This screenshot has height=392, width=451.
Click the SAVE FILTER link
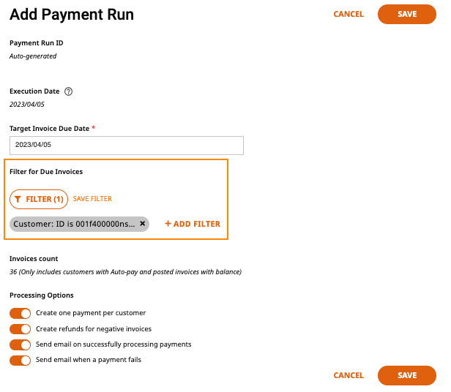(x=92, y=199)
